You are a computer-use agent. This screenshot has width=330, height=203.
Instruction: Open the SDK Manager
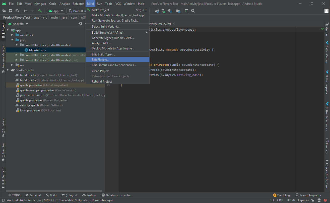(170, 11)
